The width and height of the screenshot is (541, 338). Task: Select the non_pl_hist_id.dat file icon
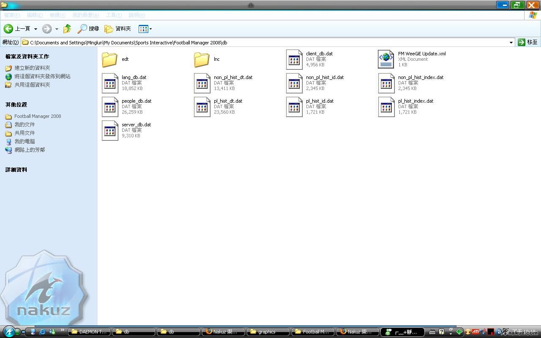point(294,83)
